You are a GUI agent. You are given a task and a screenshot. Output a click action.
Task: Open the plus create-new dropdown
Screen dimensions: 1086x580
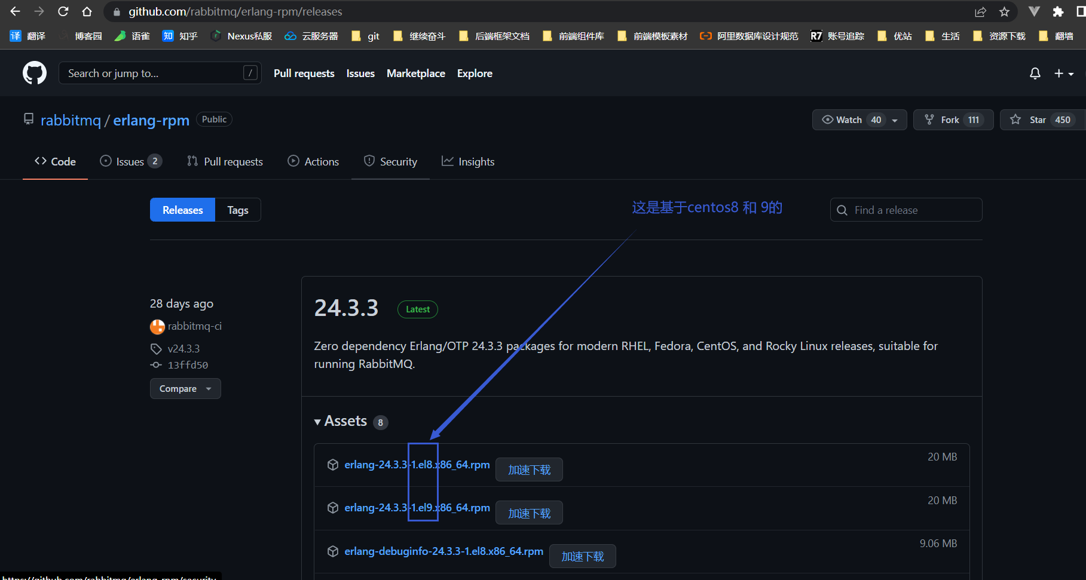pos(1064,73)
